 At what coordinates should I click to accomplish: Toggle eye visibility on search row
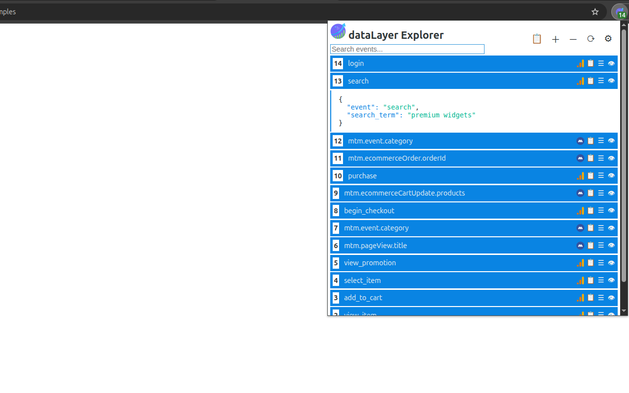point(611,81)
